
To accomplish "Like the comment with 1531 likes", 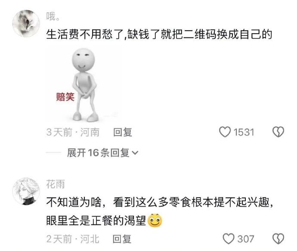I will pos(225,132).
